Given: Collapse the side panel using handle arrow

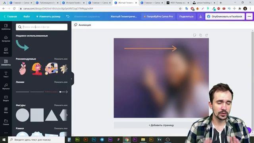Looking at the screenshot, I should [x=71, y=79].
